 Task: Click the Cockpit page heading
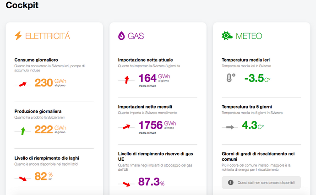[x=22, y=5]
